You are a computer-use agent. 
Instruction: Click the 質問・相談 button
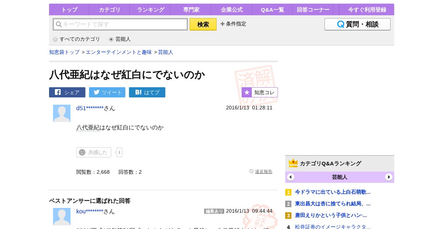(x=358, y=24)
